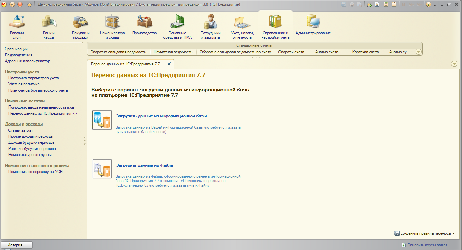Click the file-to-8 icon for file loading
Screen dimensions: 462x250
click(102, 169)
